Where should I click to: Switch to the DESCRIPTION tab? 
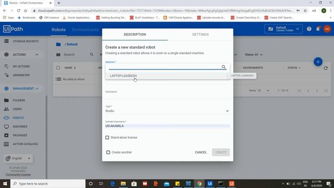(135, 34)
